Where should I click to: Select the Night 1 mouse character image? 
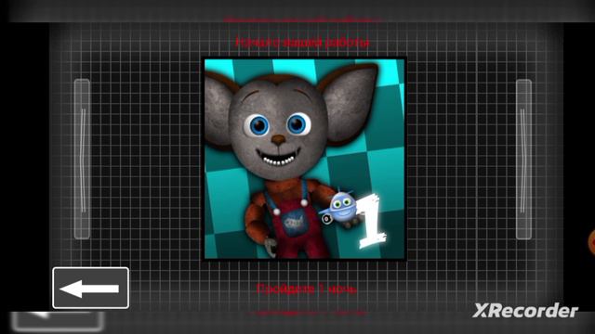[304, 159]
